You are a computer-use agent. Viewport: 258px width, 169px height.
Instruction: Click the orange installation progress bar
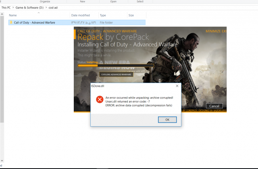tap(116, 65)
